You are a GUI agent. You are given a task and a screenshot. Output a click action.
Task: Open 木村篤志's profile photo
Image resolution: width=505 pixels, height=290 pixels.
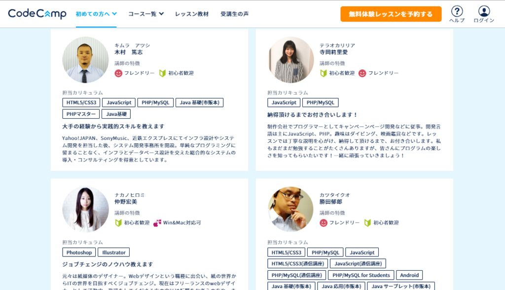[85, 60]
